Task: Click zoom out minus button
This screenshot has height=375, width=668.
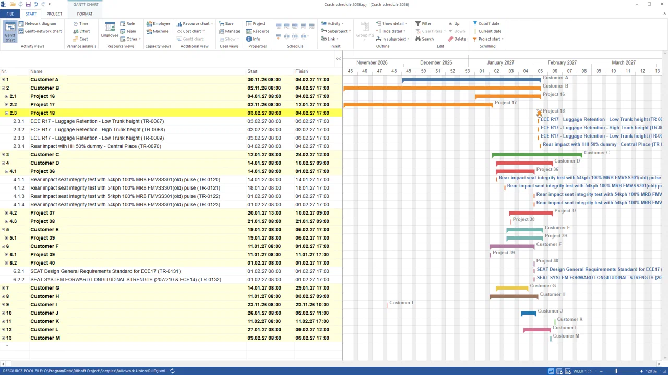Action: [x=601, y=371]
